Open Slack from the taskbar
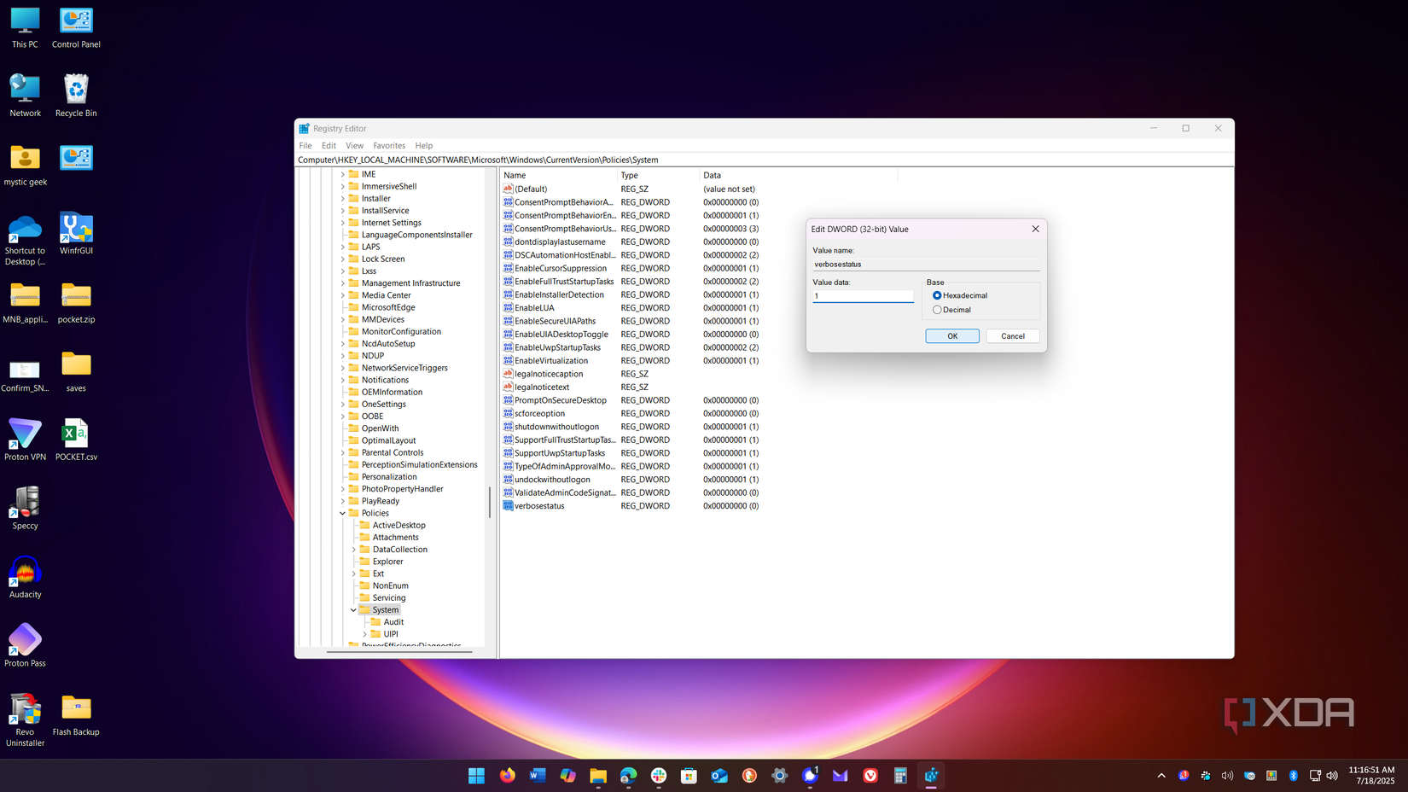Screen dimensions: 1408x792 pos(658,776)
